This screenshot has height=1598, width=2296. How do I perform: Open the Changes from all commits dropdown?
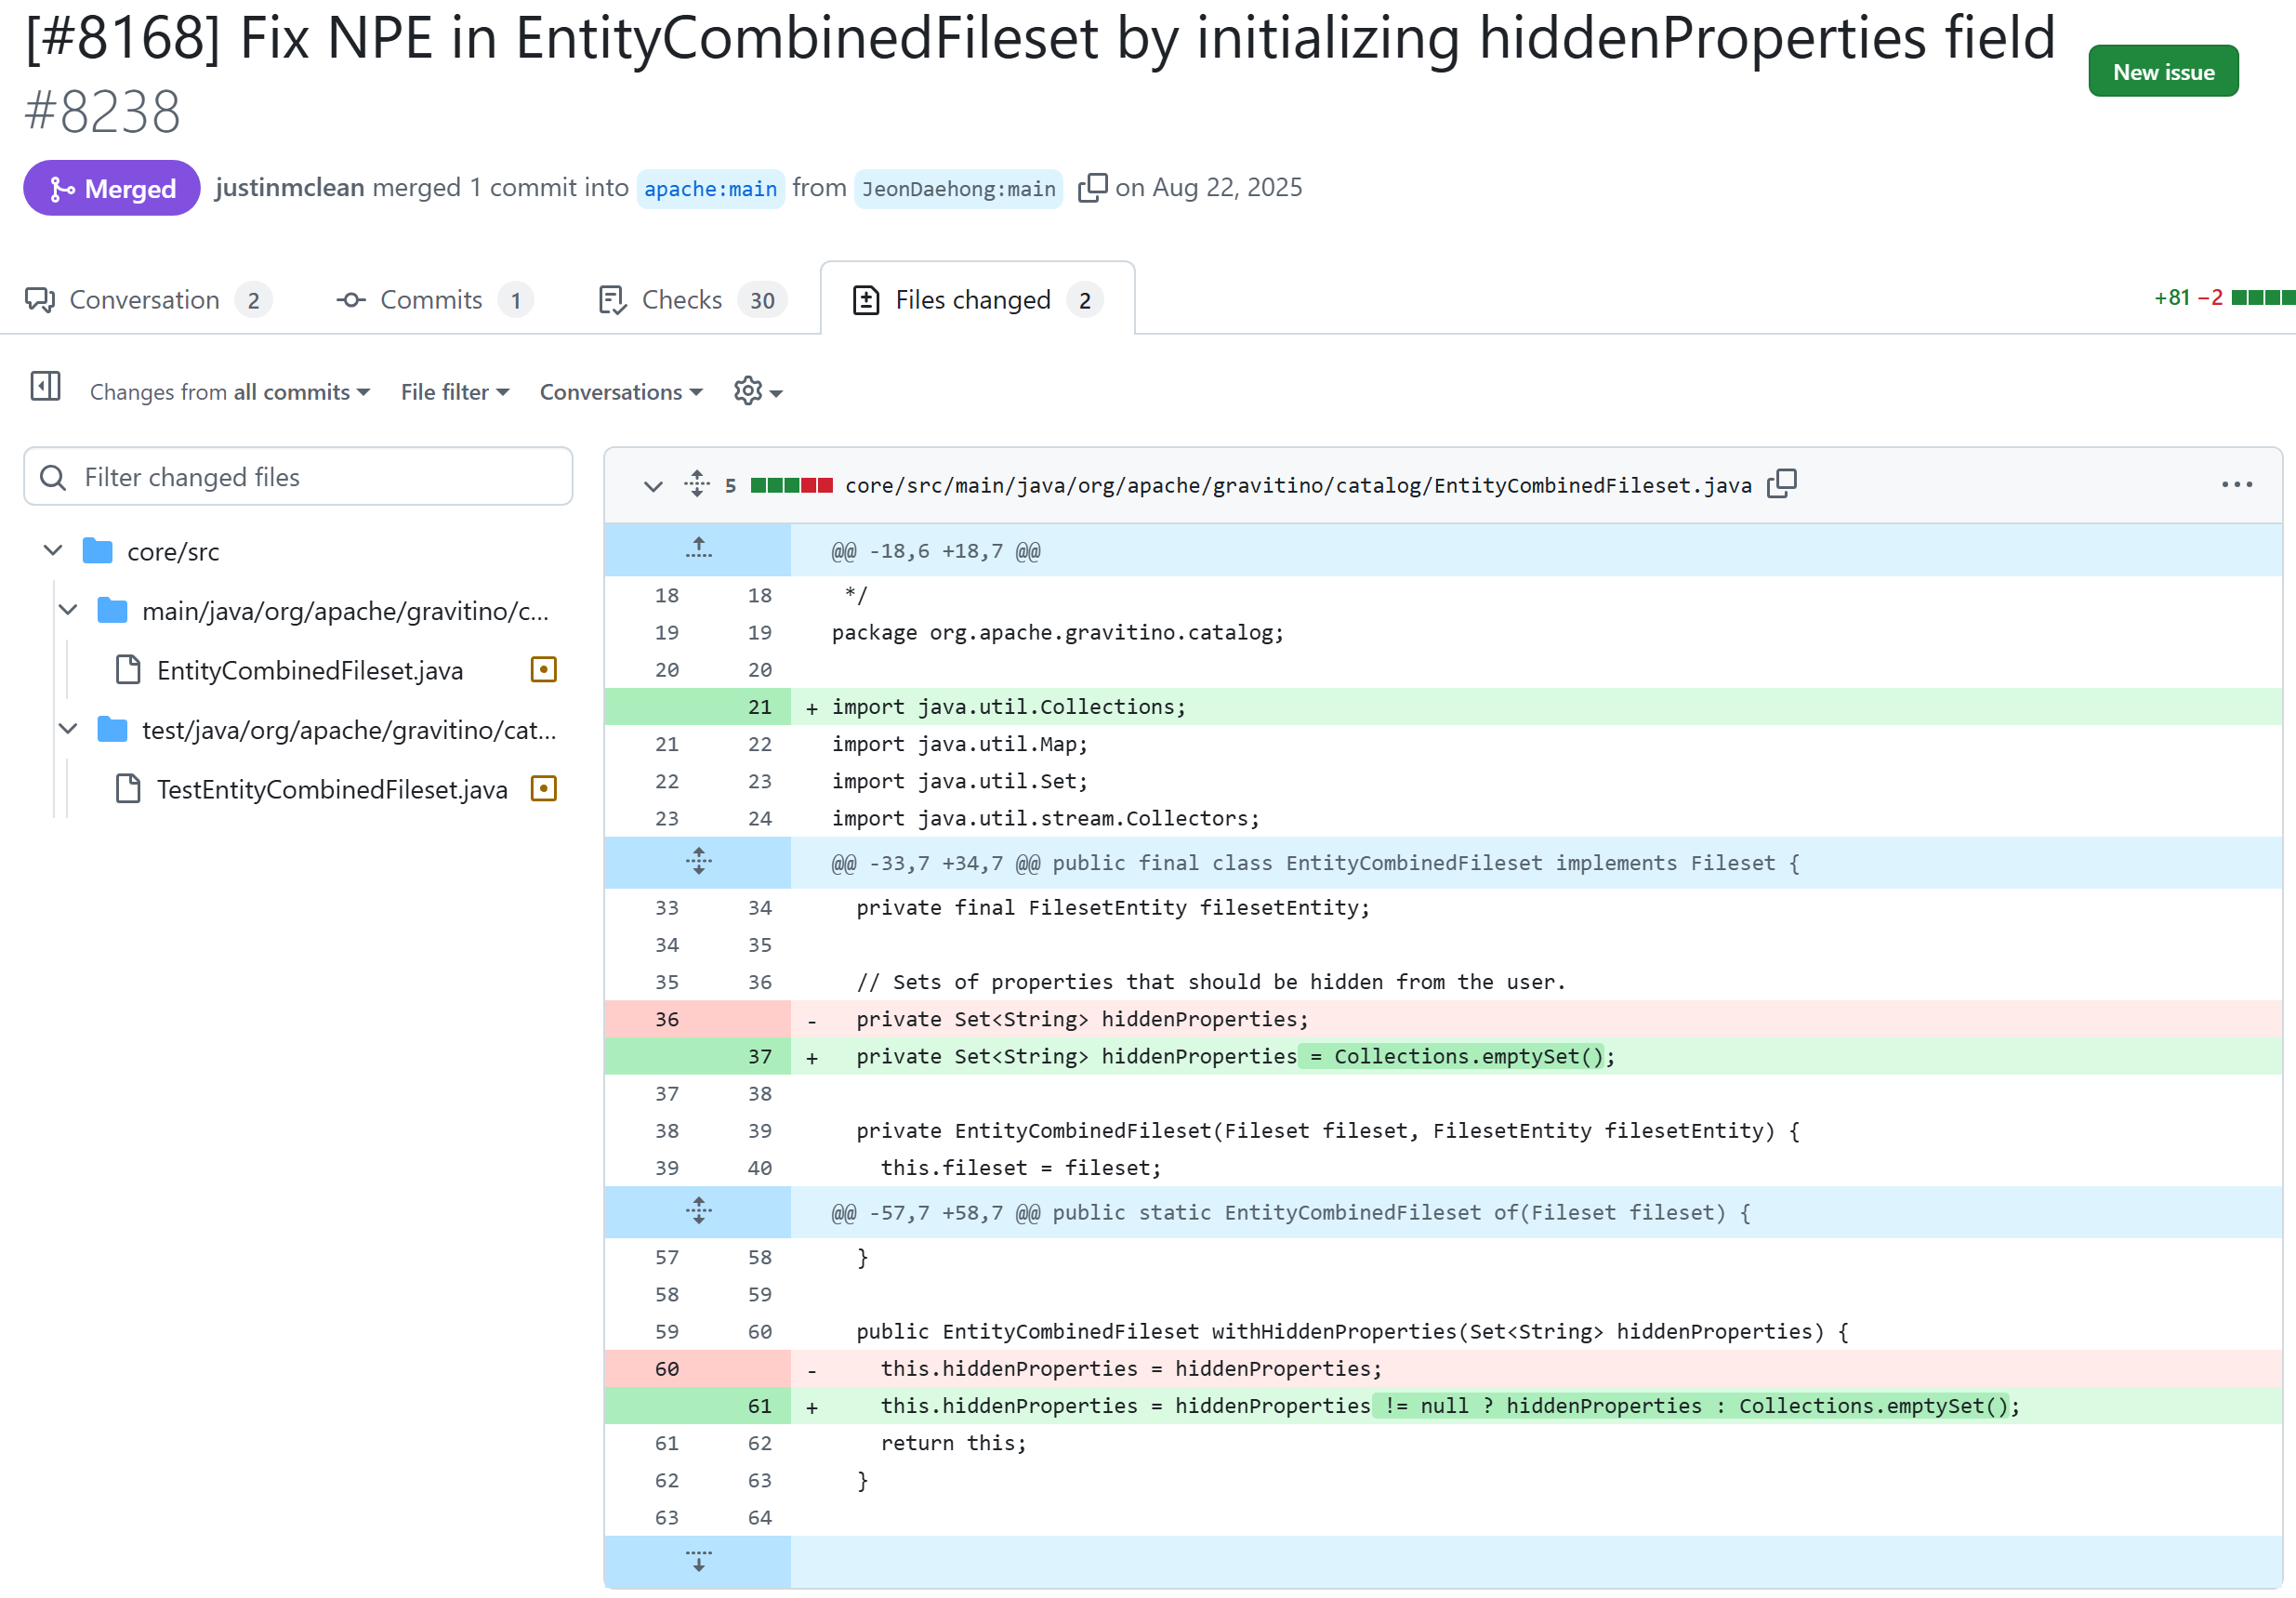(x=230, y=392)
